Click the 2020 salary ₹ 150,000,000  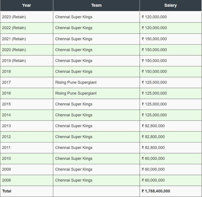tap(154, 50)
